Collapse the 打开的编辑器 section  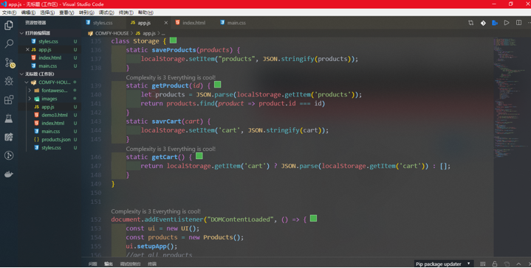21,33
